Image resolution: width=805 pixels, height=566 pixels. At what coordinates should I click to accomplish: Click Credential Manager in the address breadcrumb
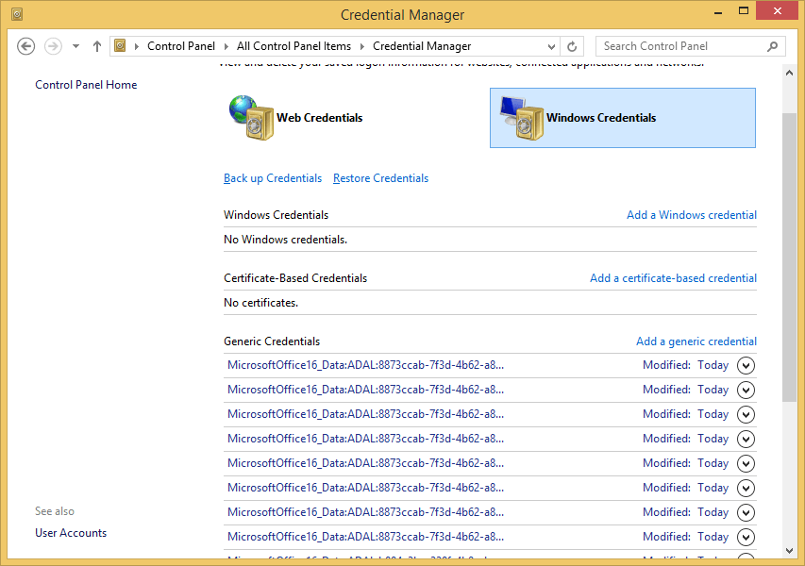[x=422, y=46]
